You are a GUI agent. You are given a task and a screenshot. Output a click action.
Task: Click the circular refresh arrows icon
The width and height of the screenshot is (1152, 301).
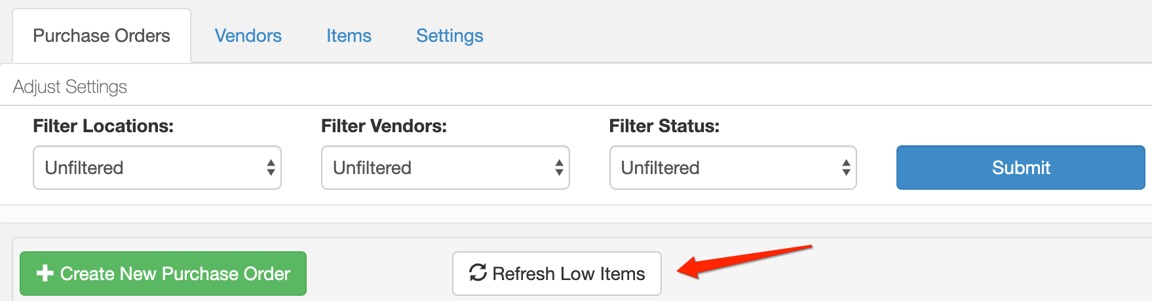[478, 273]
